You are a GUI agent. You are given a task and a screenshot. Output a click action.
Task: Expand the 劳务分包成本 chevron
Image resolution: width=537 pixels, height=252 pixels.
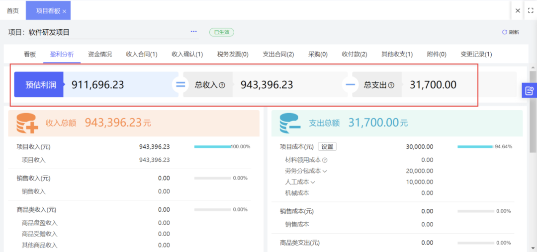coord(325,171)
